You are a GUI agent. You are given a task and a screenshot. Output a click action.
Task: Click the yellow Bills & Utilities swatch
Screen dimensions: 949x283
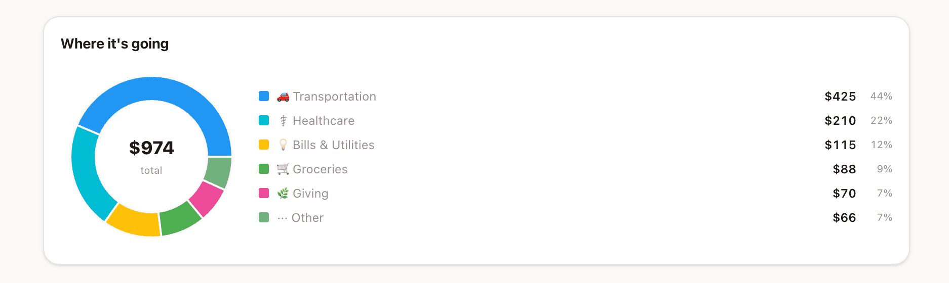click(x=264, y=145)
